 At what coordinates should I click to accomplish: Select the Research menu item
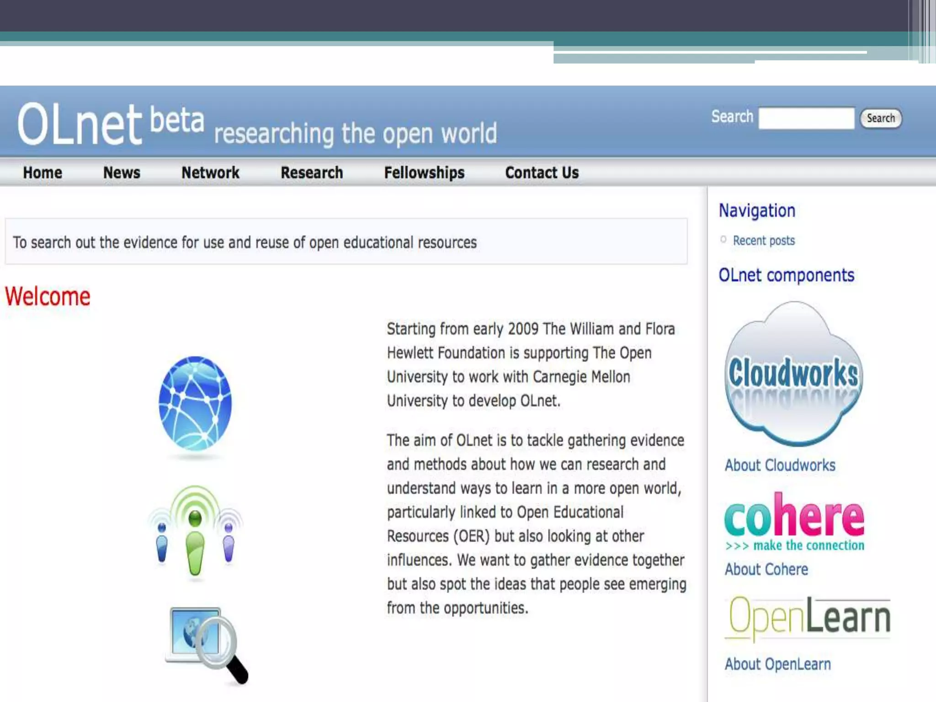(312, 173)
